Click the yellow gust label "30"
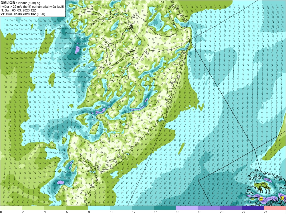 tap(261, 199)
